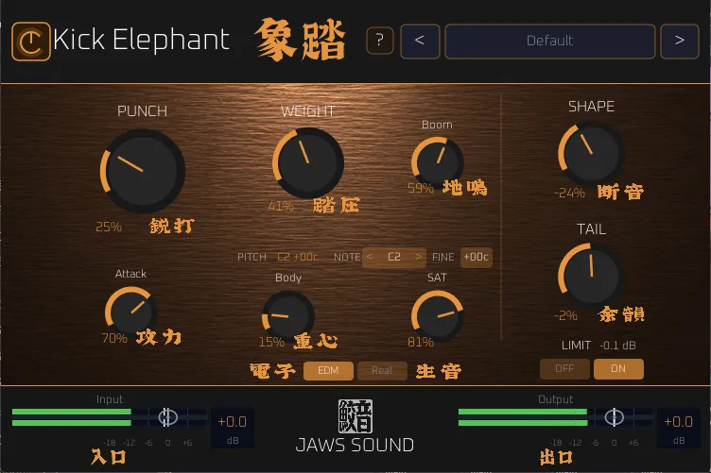The width and height of the screenshot is (711, 473).
Task: Click the LIMIT -0.1 dB value
Action: pos(617,346)
